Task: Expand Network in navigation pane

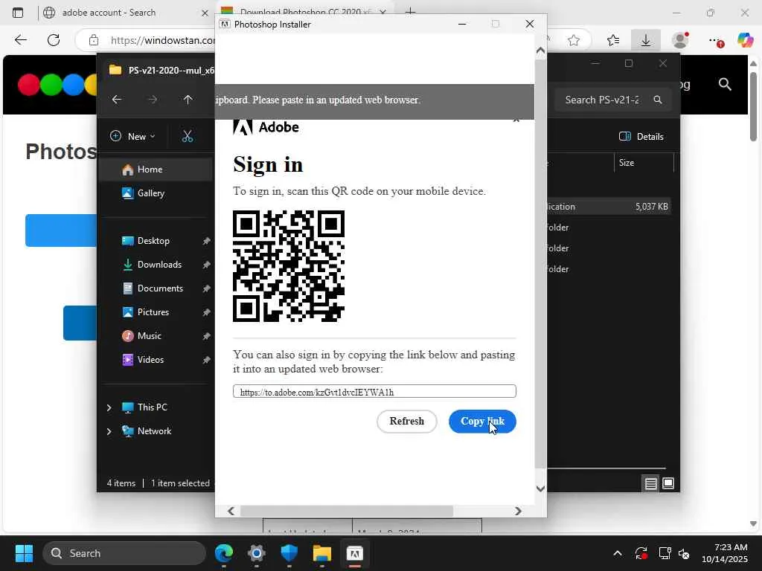Action: click(x=109, y=431)
